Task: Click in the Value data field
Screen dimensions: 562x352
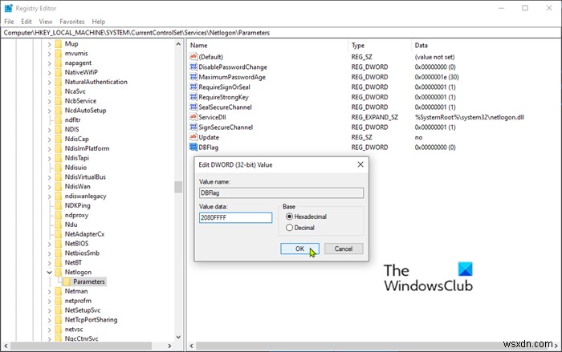Action: [x=235, y=217]
